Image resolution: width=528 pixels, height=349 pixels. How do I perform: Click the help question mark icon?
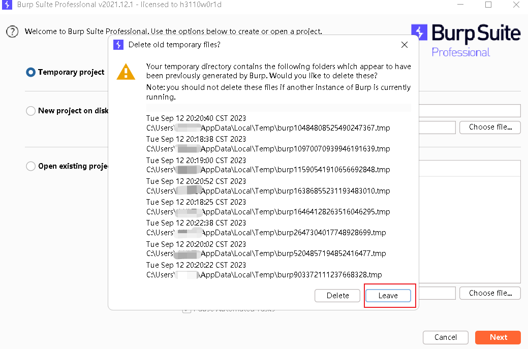11,31
